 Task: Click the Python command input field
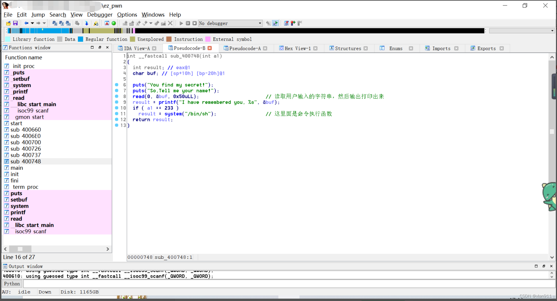point(289,284)
